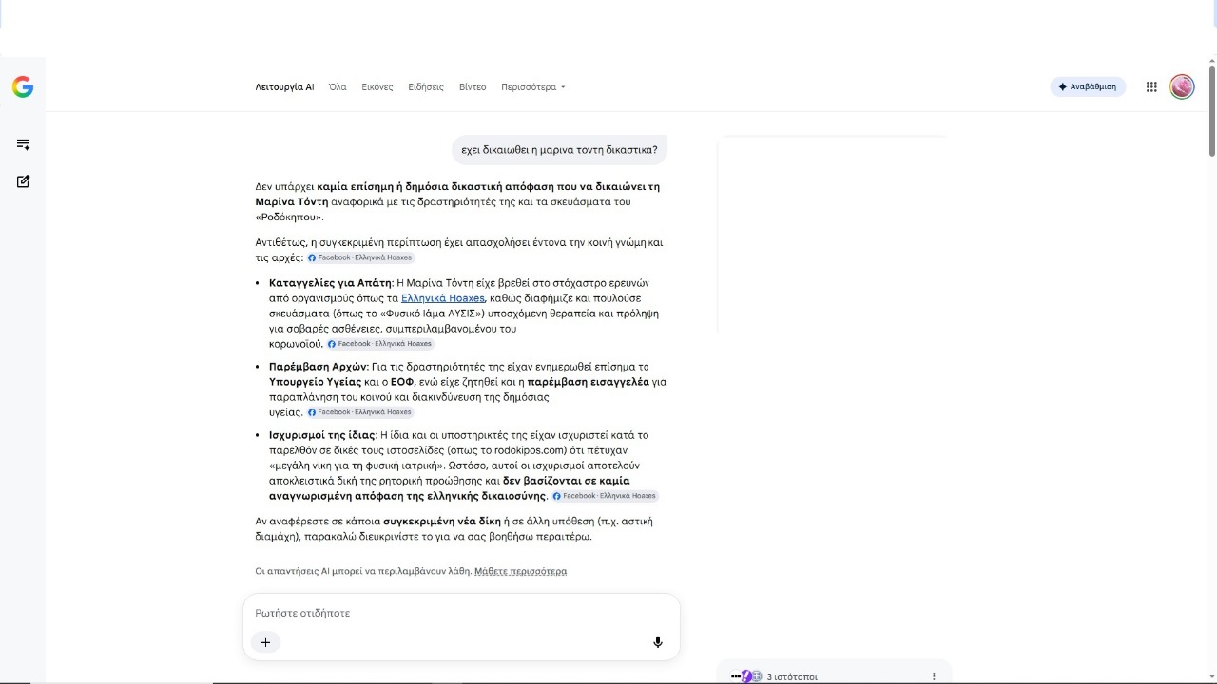The image size is (1217, 684).
Task: Open the Facebook source chip after 'ελληνικής δικαιοσύνης.'
Action: (605, 496)
